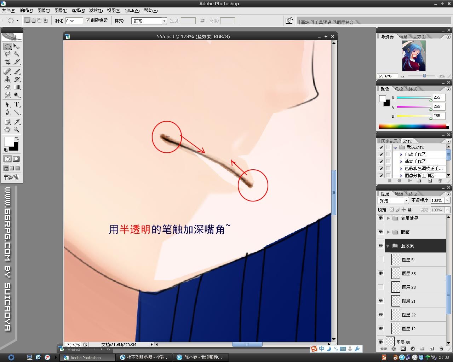Select the Healing Brush tool

(x=7, y=72)
